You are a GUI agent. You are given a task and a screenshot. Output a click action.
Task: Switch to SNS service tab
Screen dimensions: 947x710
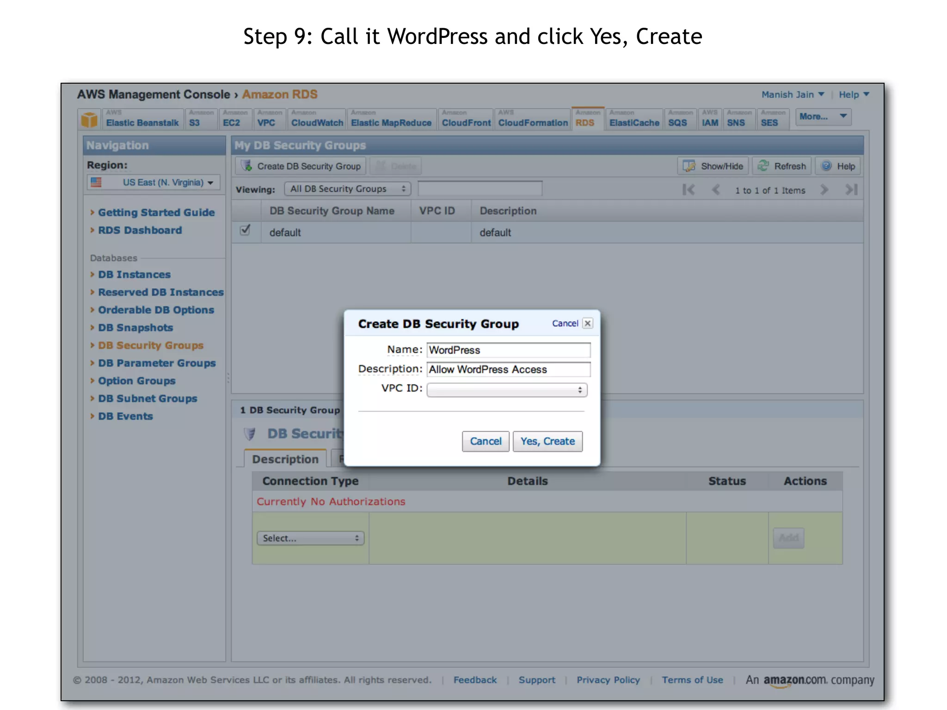point(739,119)
